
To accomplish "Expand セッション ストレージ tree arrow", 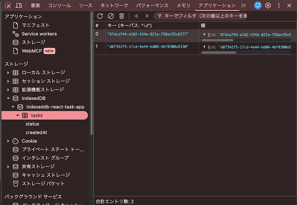I will [x=8, y=81].
